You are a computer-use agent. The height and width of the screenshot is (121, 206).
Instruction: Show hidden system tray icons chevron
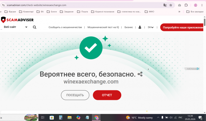158,118
